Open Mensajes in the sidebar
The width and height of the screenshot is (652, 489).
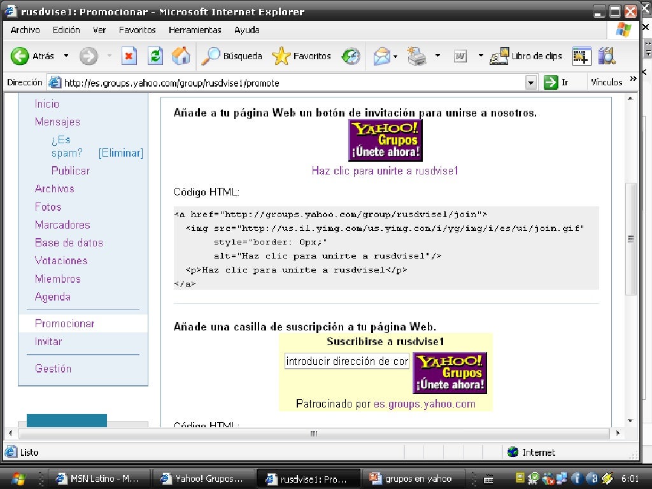pyautogui.click(x=57, y=122)
